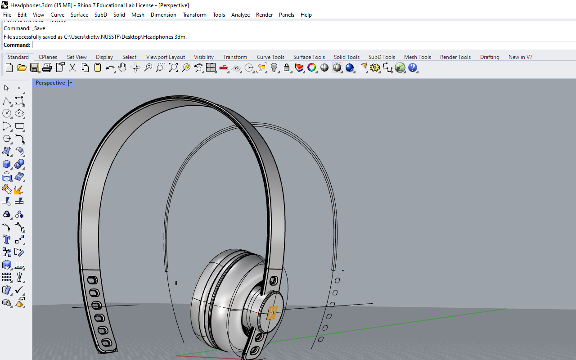Save the model with the floppy disk icon

34,68
